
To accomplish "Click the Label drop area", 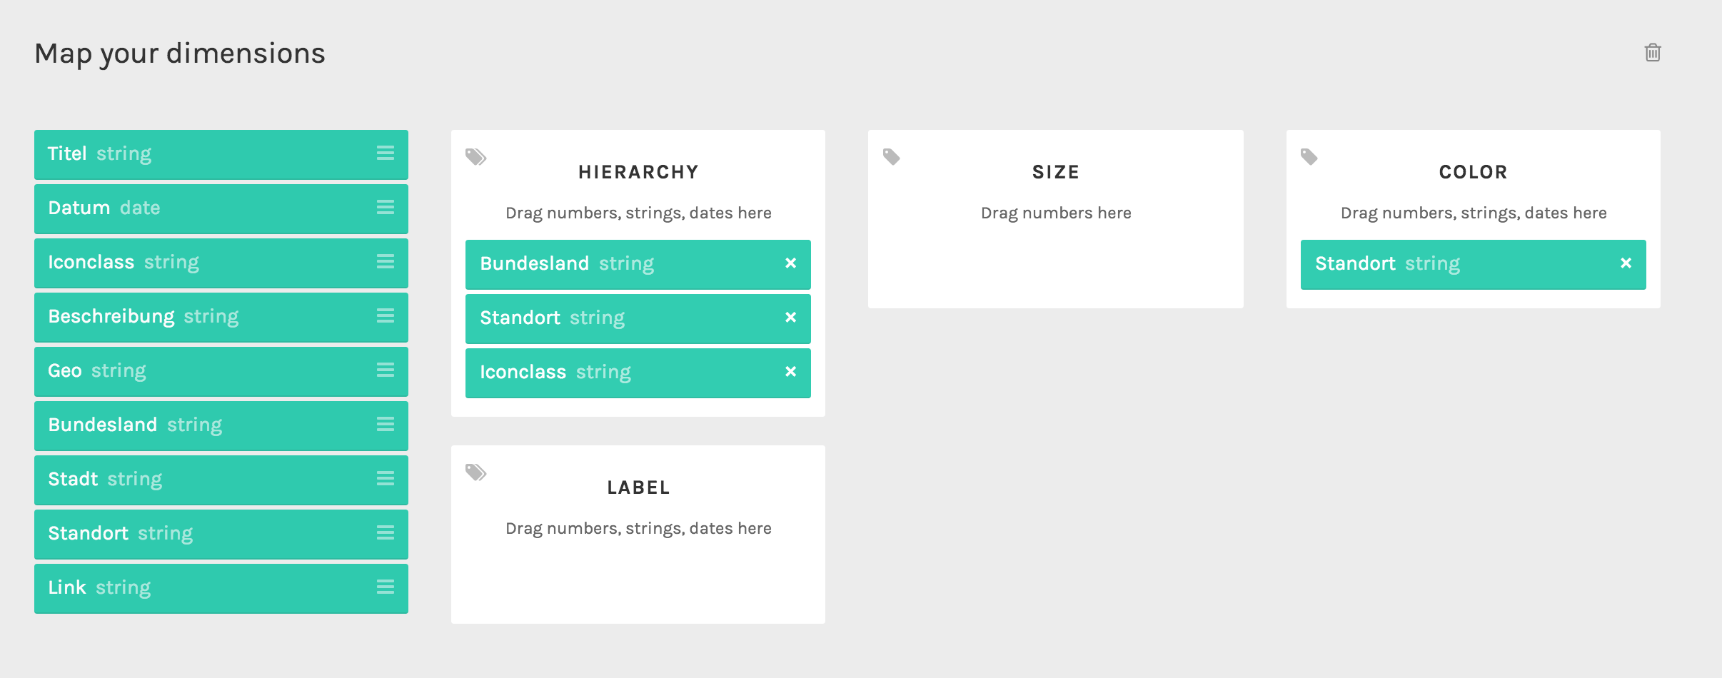I will pos(638,535).
